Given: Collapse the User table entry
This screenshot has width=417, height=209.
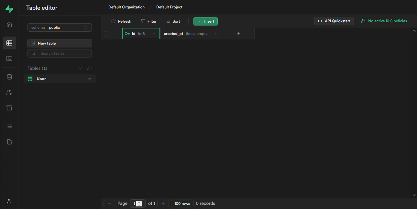Looking at the screenshot, I should point(90,78).
